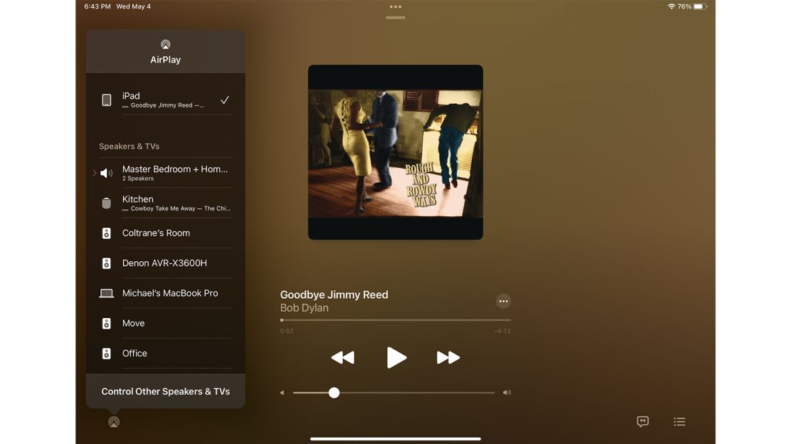Tap the multitasking three dots at top
Screen dimensions: 790x444
coord(396,6)
